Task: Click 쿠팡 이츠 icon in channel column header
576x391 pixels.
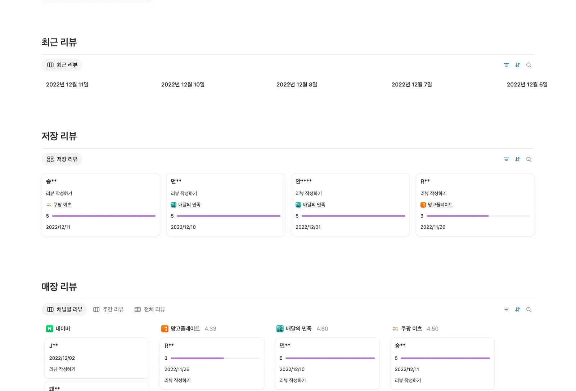Action: click(x=395, y=329)
